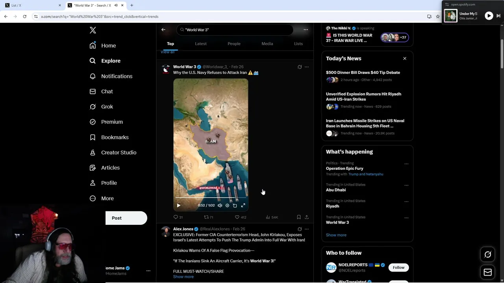Click Grok icon on Alex Jones post
This screenshot has height=283, width=504.
point(300,229)
